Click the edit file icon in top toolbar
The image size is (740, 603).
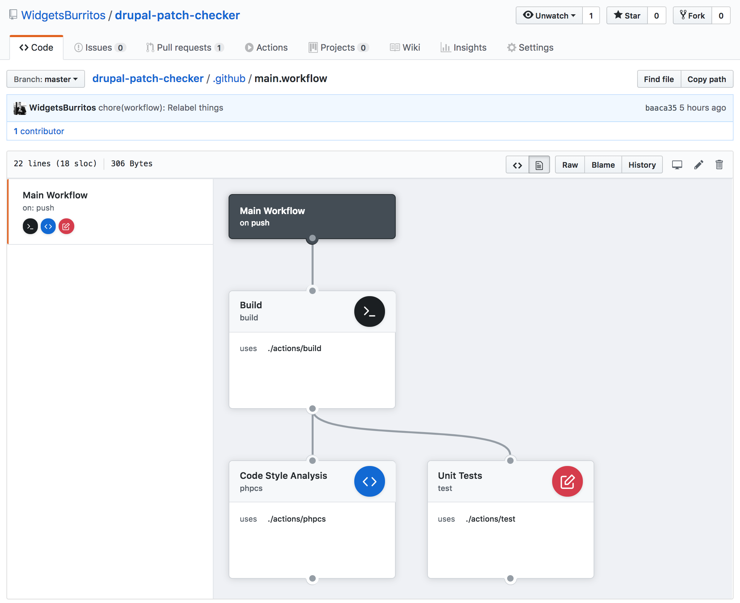pyautogui.click(x=698, y=164)
